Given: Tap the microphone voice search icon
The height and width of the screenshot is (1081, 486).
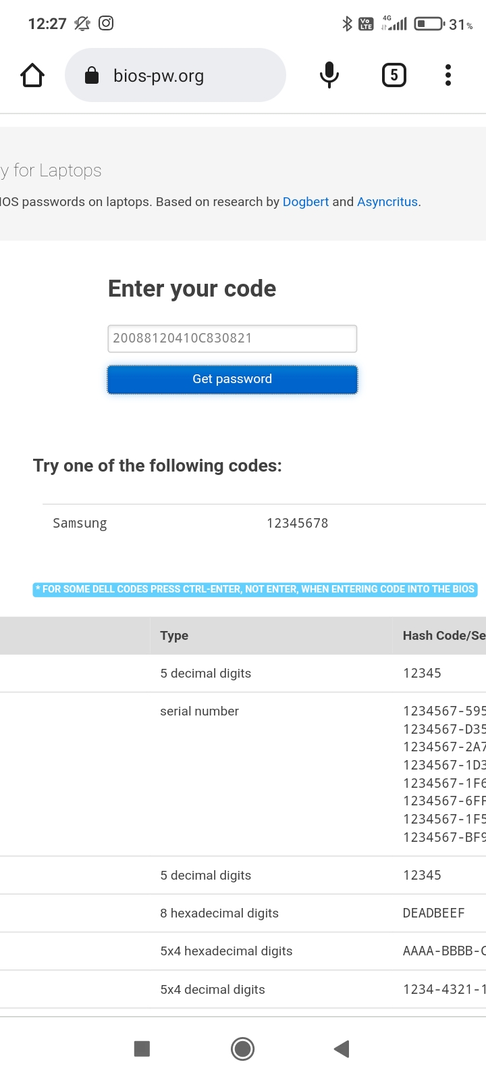Looking at the screenshot, I should (x=329, y=75).
